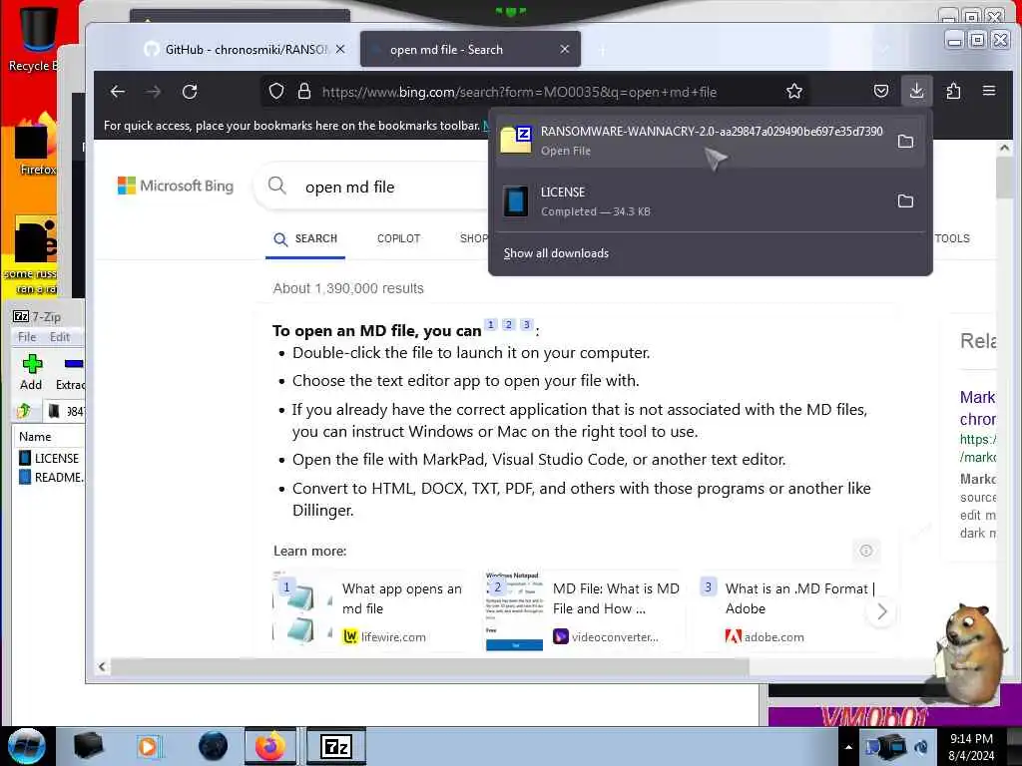Image resolution: width=1022 pixels, height=766 pixels.
Task: Open the media player taskbar icon
Action: point(149,746)
